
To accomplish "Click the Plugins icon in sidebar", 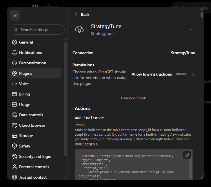I will 14,73.
